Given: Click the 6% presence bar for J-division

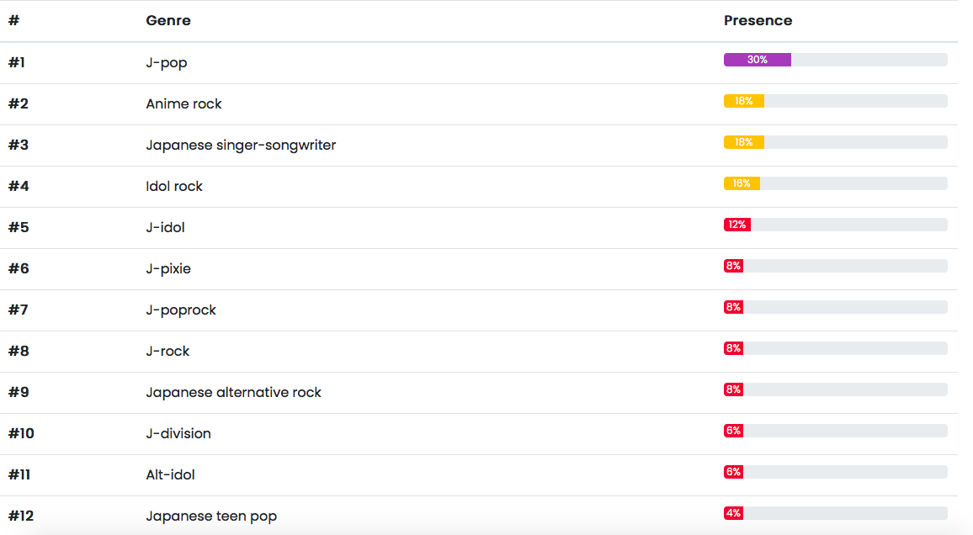Looking at the screenshot, I should point(733,431).
